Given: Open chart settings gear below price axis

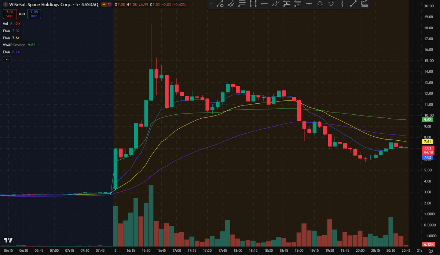Looking at the screenshot, I should tap(431, 251).
